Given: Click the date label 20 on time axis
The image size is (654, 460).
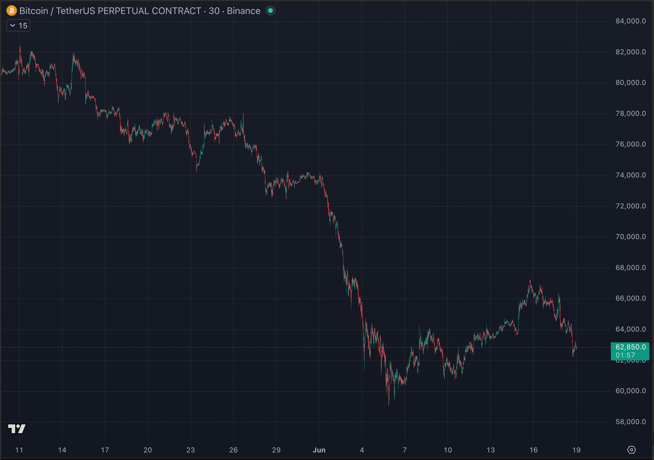Looking at the screenshot, I should point(148,450).
